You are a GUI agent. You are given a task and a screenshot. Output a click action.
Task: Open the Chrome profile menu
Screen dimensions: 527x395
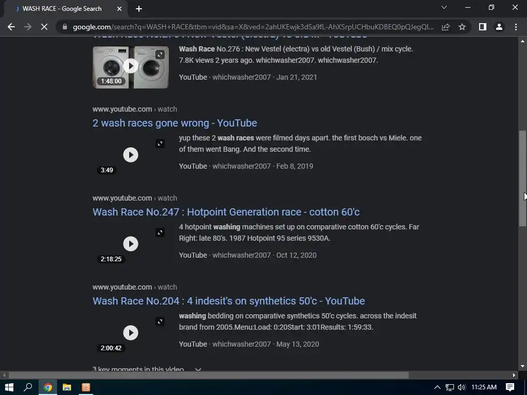pyautogui.click(x=499, y=27)
